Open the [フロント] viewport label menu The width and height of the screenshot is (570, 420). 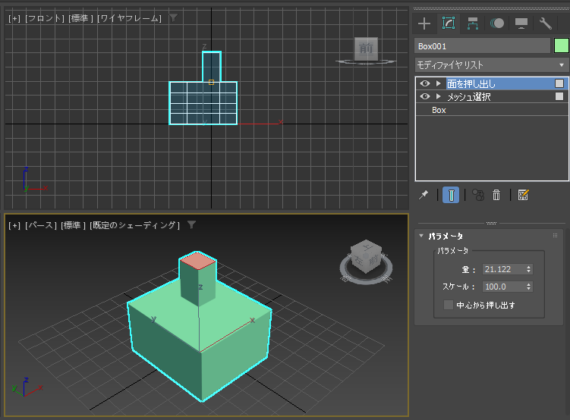point(43,18)
